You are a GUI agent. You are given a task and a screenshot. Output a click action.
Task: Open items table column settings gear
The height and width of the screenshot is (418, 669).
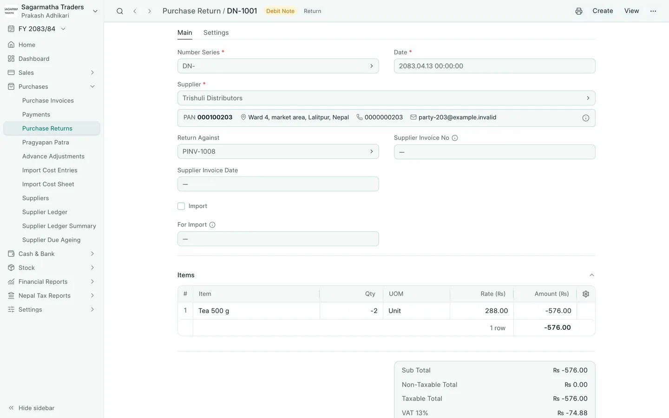[586, 294]
